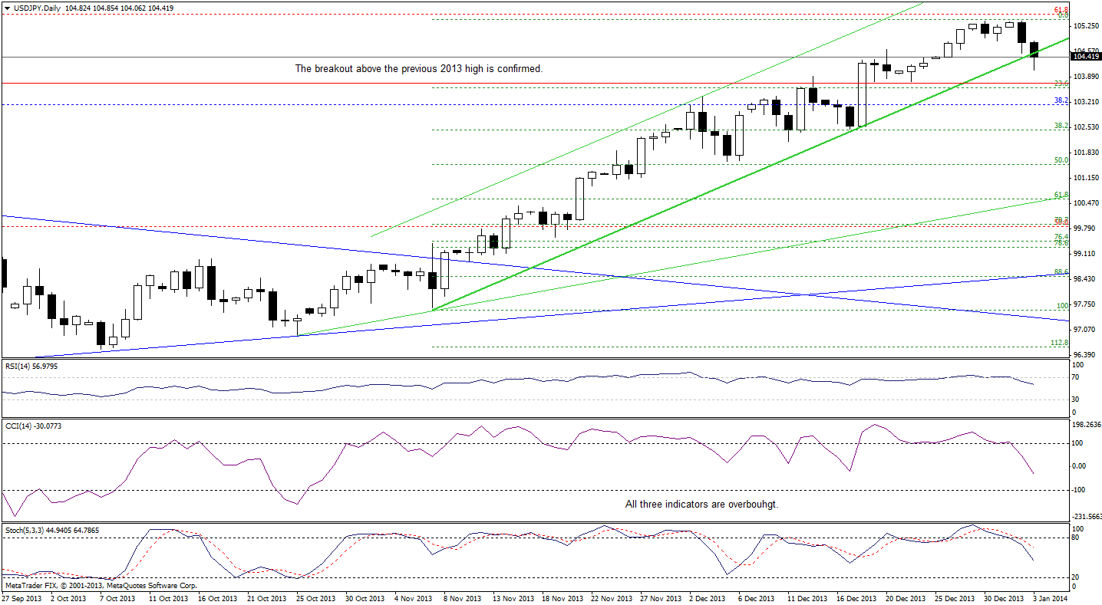Viewport: 1102px width, 605px height.
Task: Click the triangle arrow before USDJPY,Daily title
Action: click(6, 7)
